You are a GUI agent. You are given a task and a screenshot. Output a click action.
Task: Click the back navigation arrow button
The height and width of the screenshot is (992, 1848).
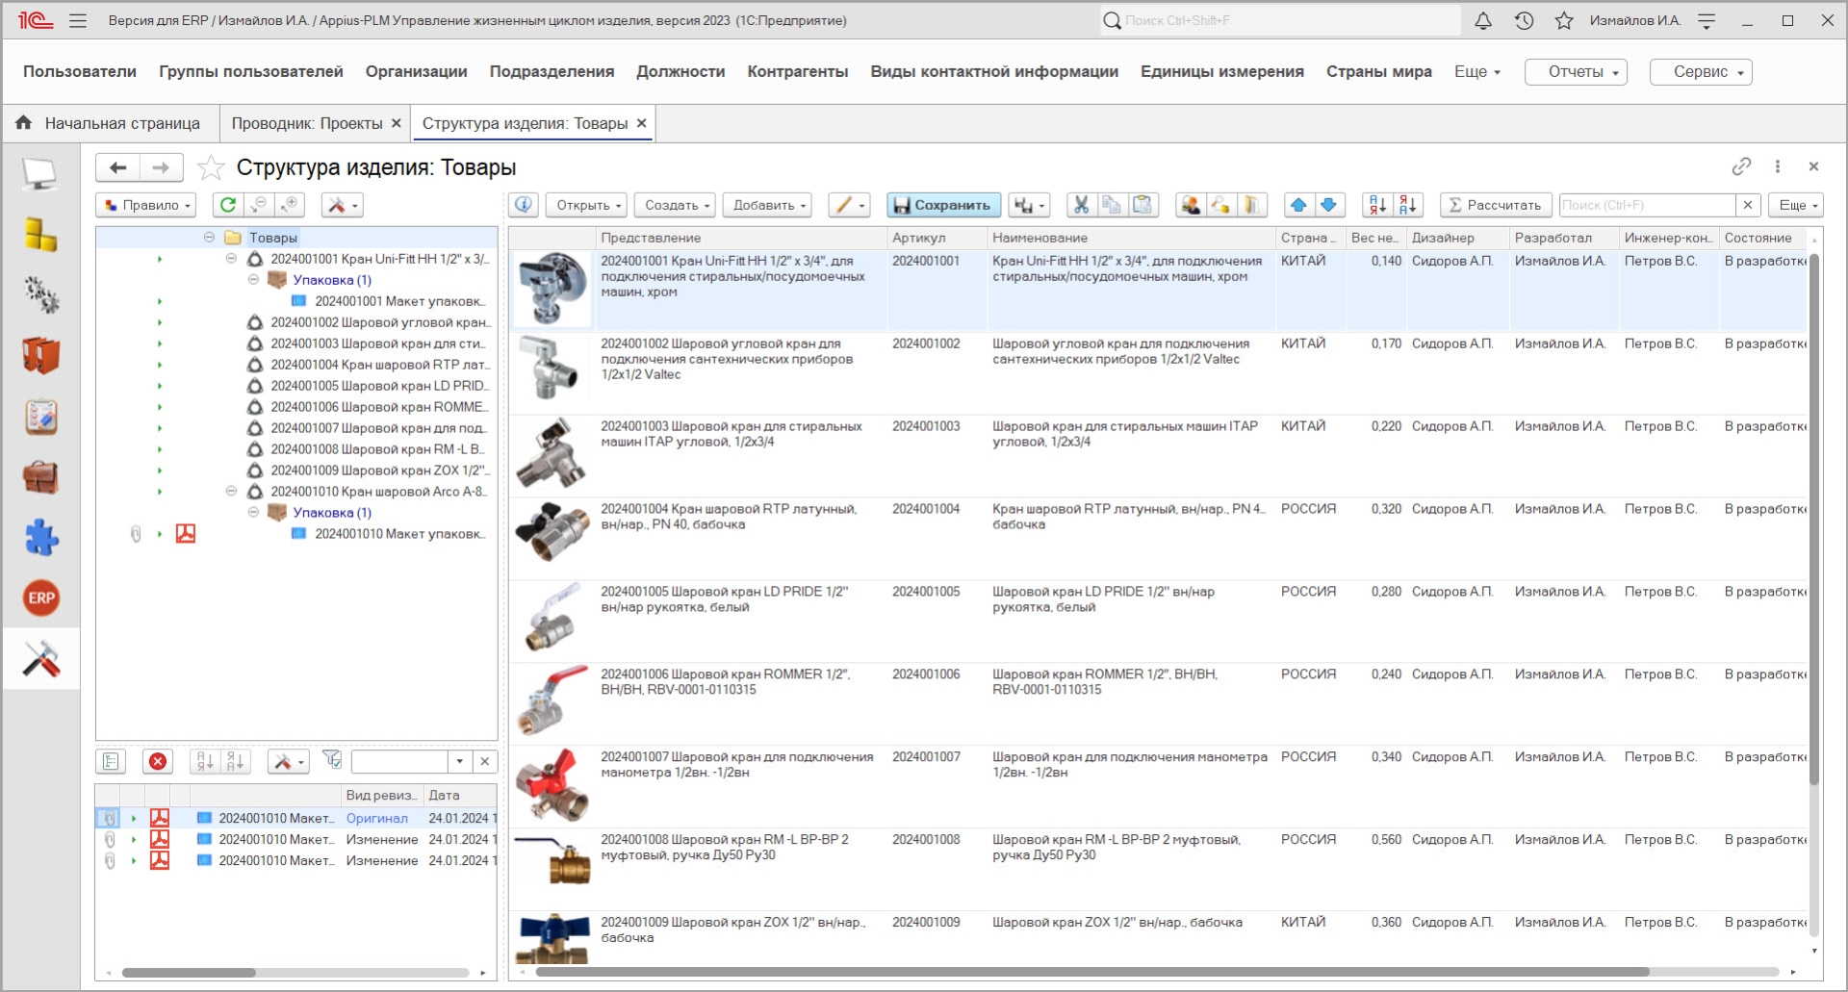pyautogui.click(x=117, y=167)
